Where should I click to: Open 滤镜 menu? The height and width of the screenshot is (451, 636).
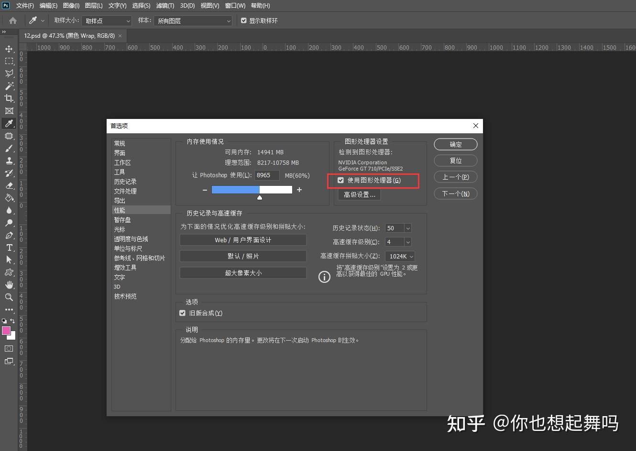coord(165,6)
